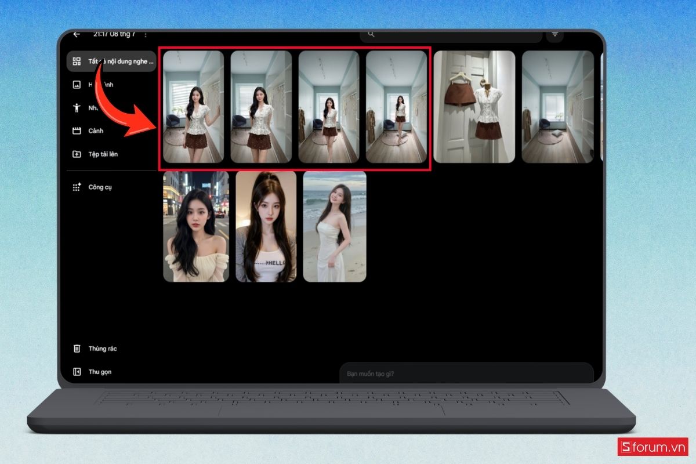Open the filter icon next to search
The height and width of the screenshot is (464, 696).
[x=555, y=35]
